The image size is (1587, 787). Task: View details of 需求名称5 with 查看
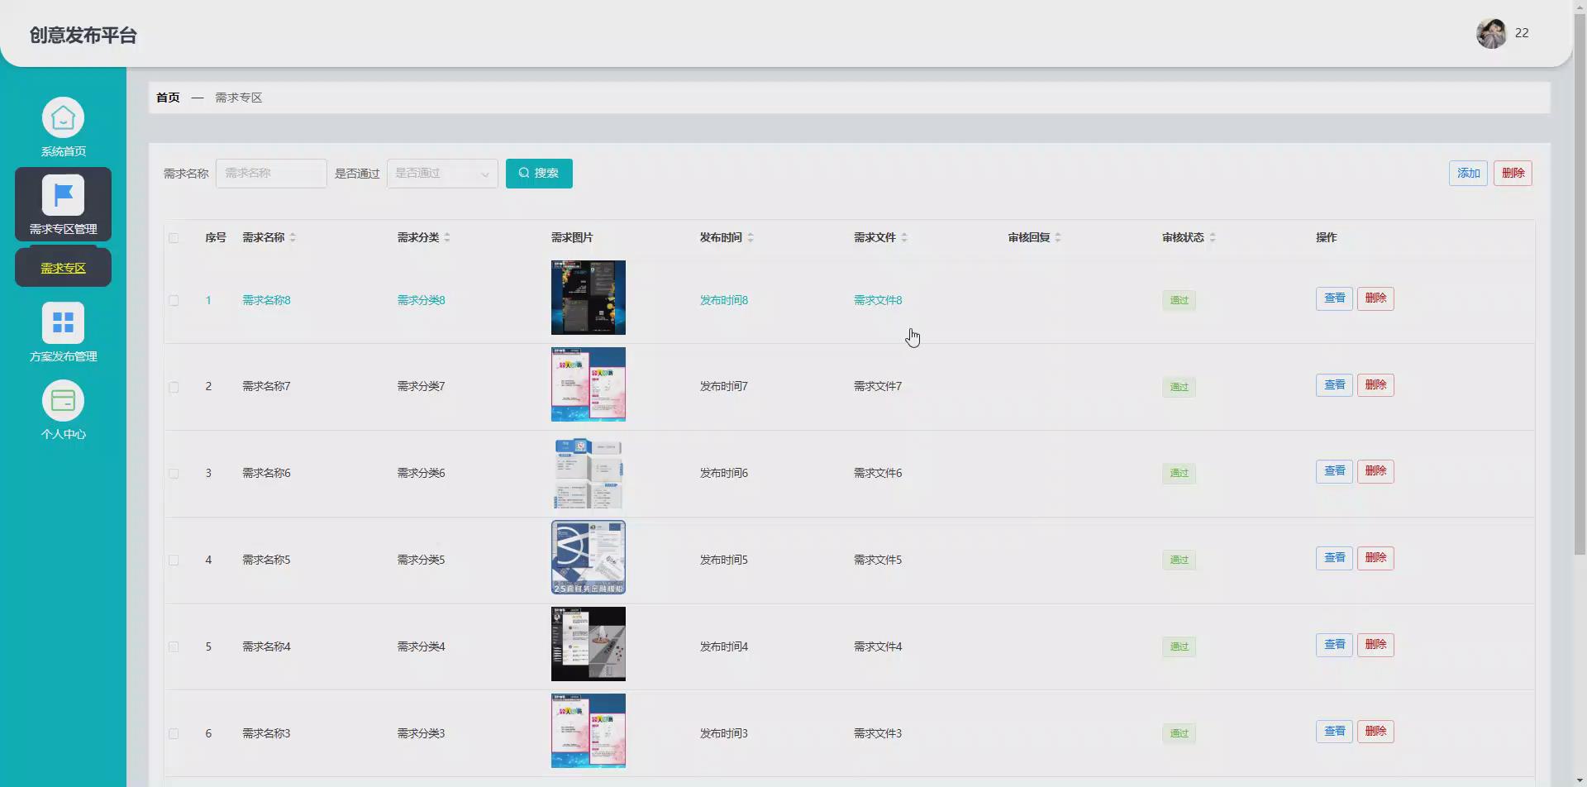pos(1334,558)
